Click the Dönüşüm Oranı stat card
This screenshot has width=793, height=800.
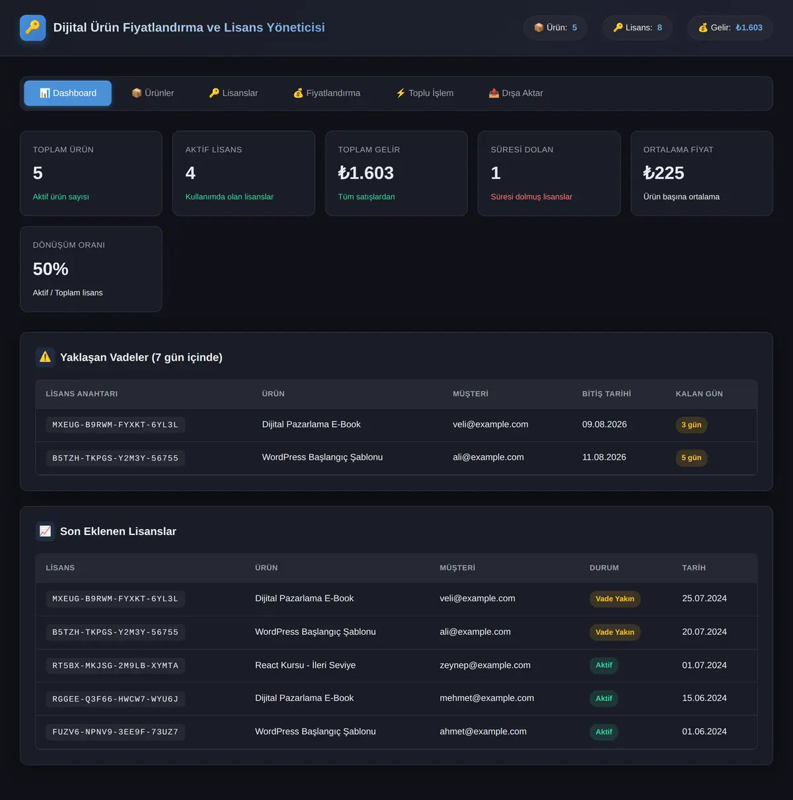91,269
